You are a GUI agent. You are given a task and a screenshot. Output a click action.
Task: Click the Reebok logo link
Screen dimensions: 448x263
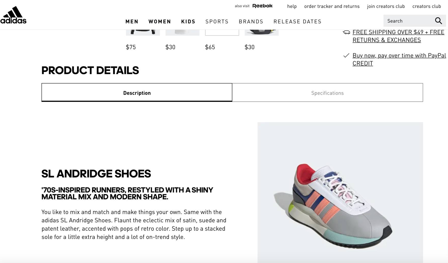point(262,6)
